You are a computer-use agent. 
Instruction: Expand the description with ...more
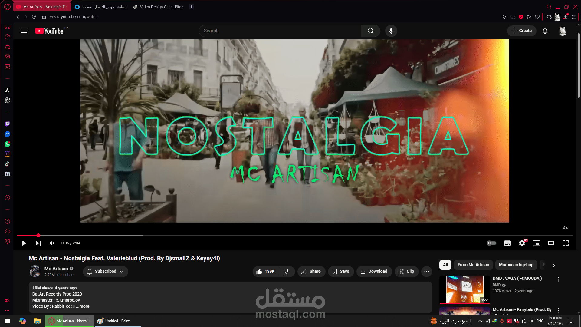click(x=83, y=306)
